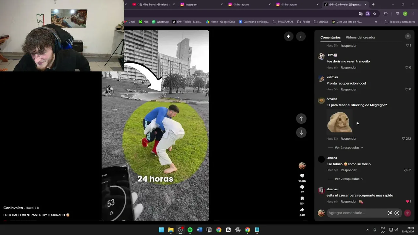Open the Chrome profile avatar V
418x235 pixels.
click(x=405, y=14)
